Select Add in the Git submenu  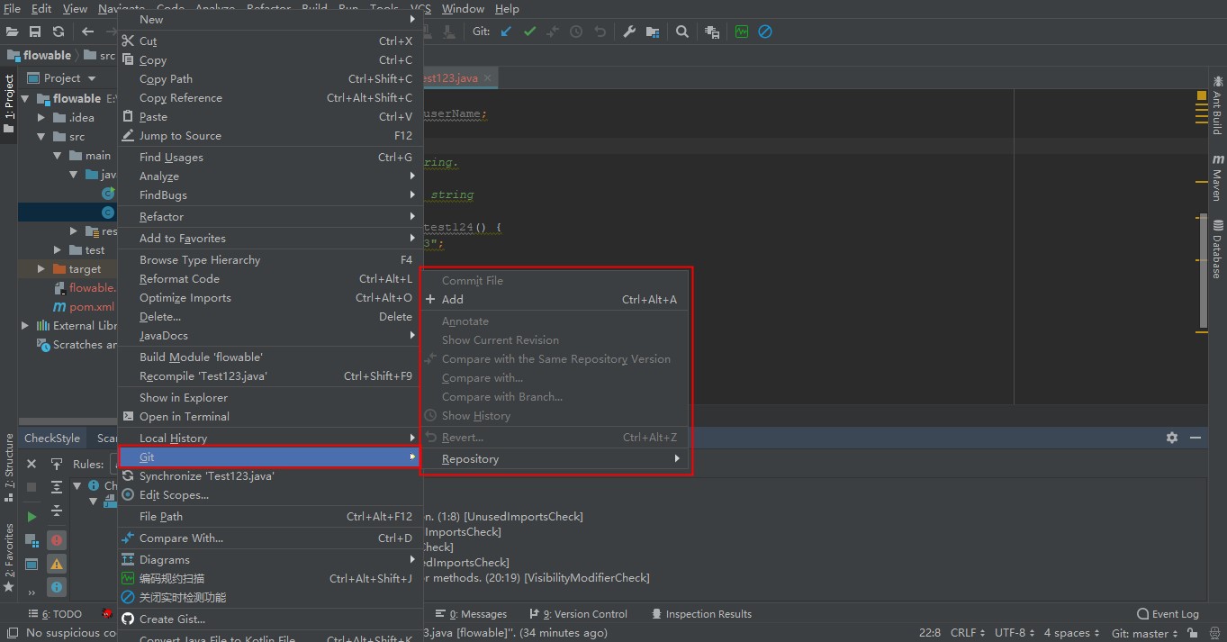453,300
